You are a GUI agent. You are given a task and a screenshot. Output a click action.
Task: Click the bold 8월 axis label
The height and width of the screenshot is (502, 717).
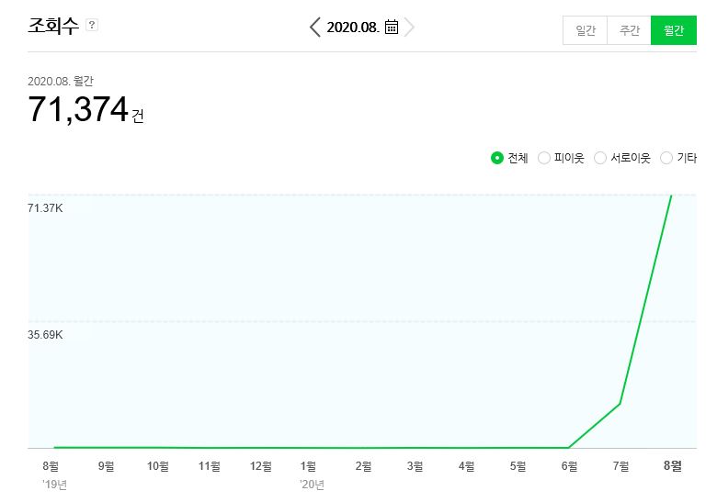click(x=673, y=466)
